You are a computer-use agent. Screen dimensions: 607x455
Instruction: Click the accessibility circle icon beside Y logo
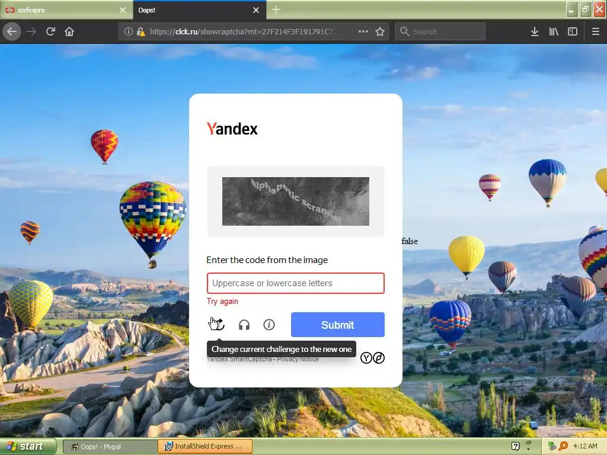(379, 358)
